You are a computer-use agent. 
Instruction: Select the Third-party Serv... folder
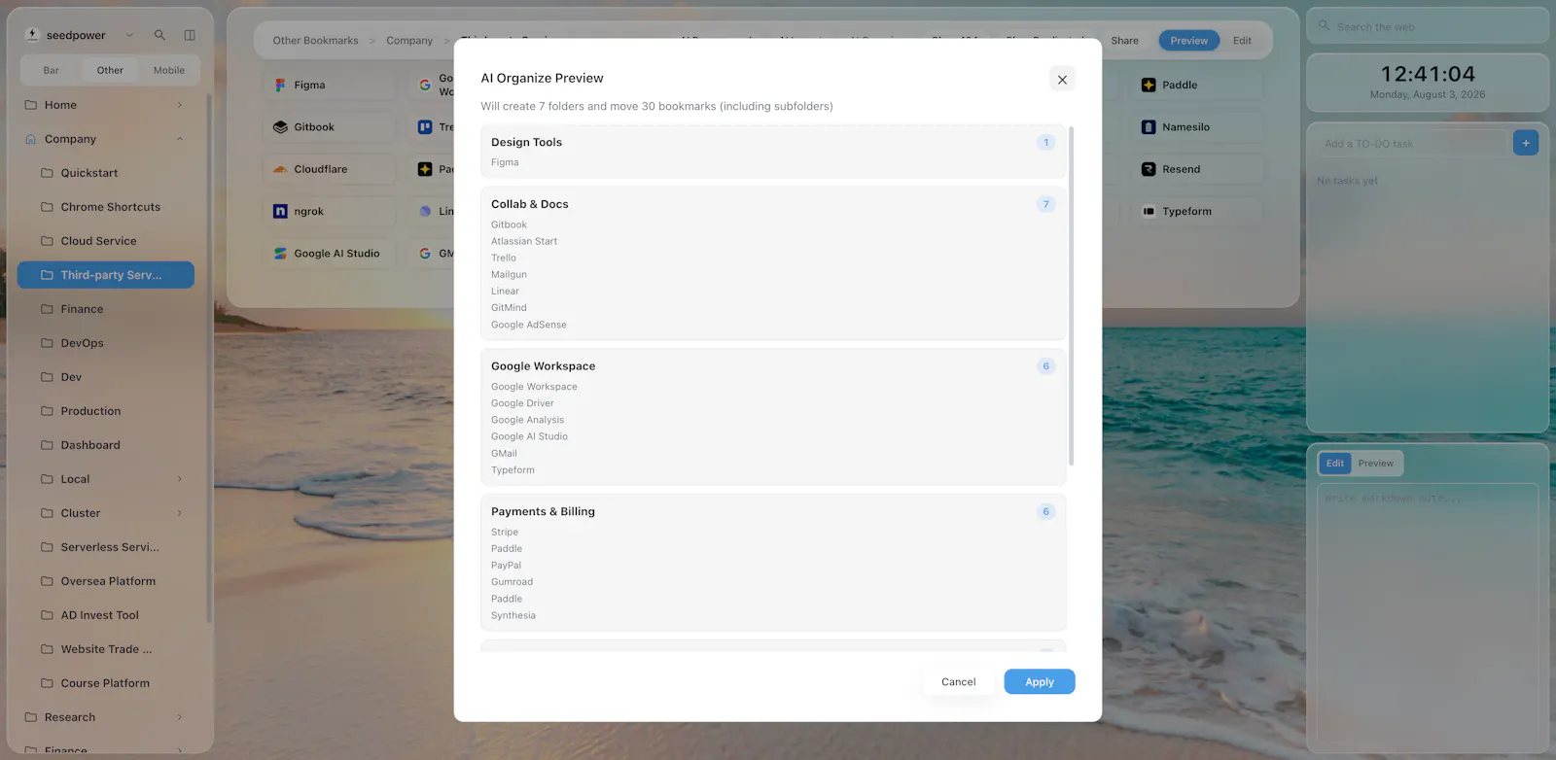click(x=106, y=275)
